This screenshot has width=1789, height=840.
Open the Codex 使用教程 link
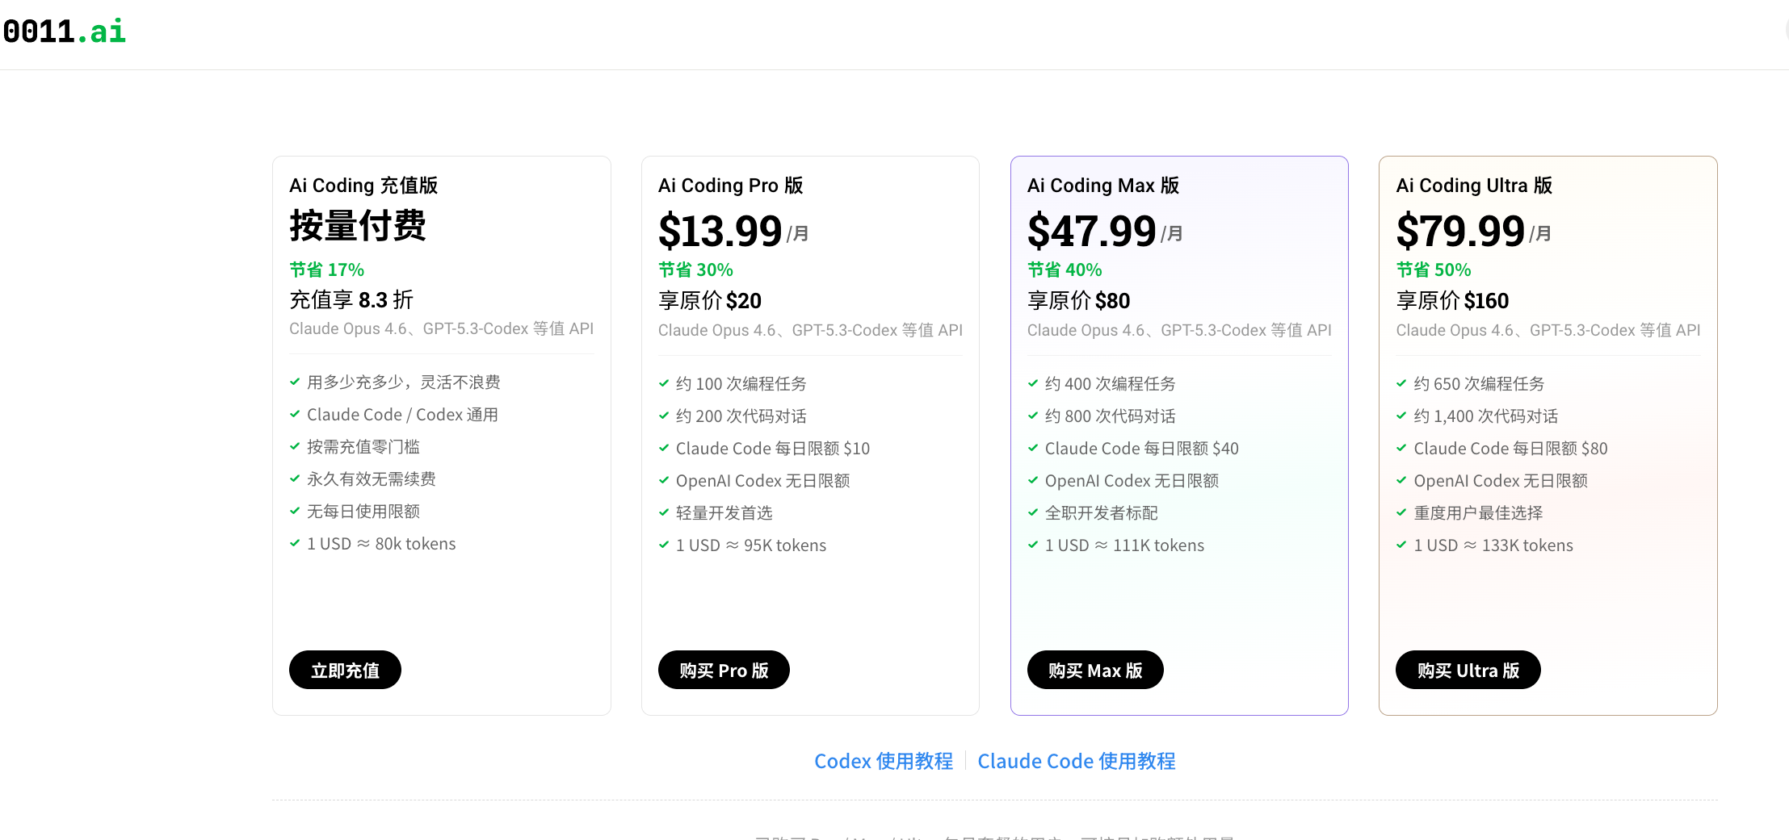[884, 761]
